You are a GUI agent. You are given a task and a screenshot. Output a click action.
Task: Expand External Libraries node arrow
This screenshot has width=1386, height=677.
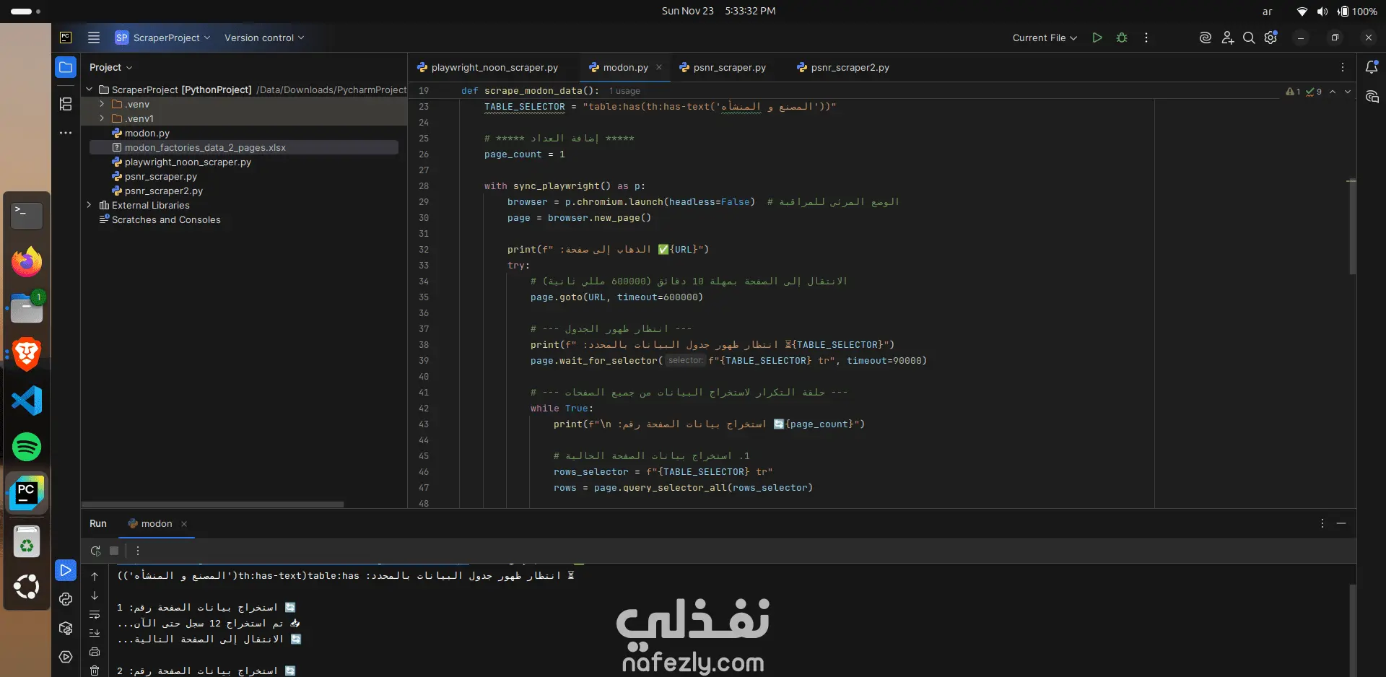tap(90, 205)
